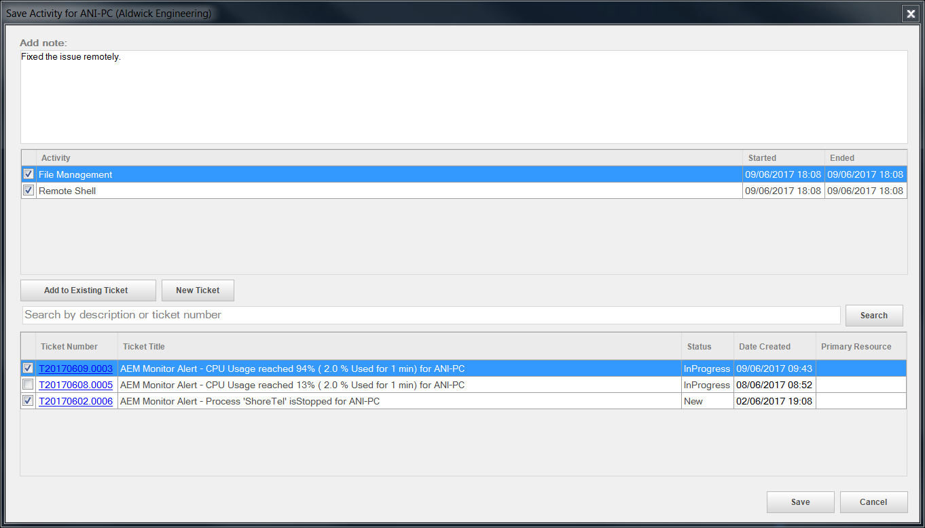Open ticket link T20170602.0006
Image resolution: width=925 pixels, height=528 pixels.
pos(75,401)
